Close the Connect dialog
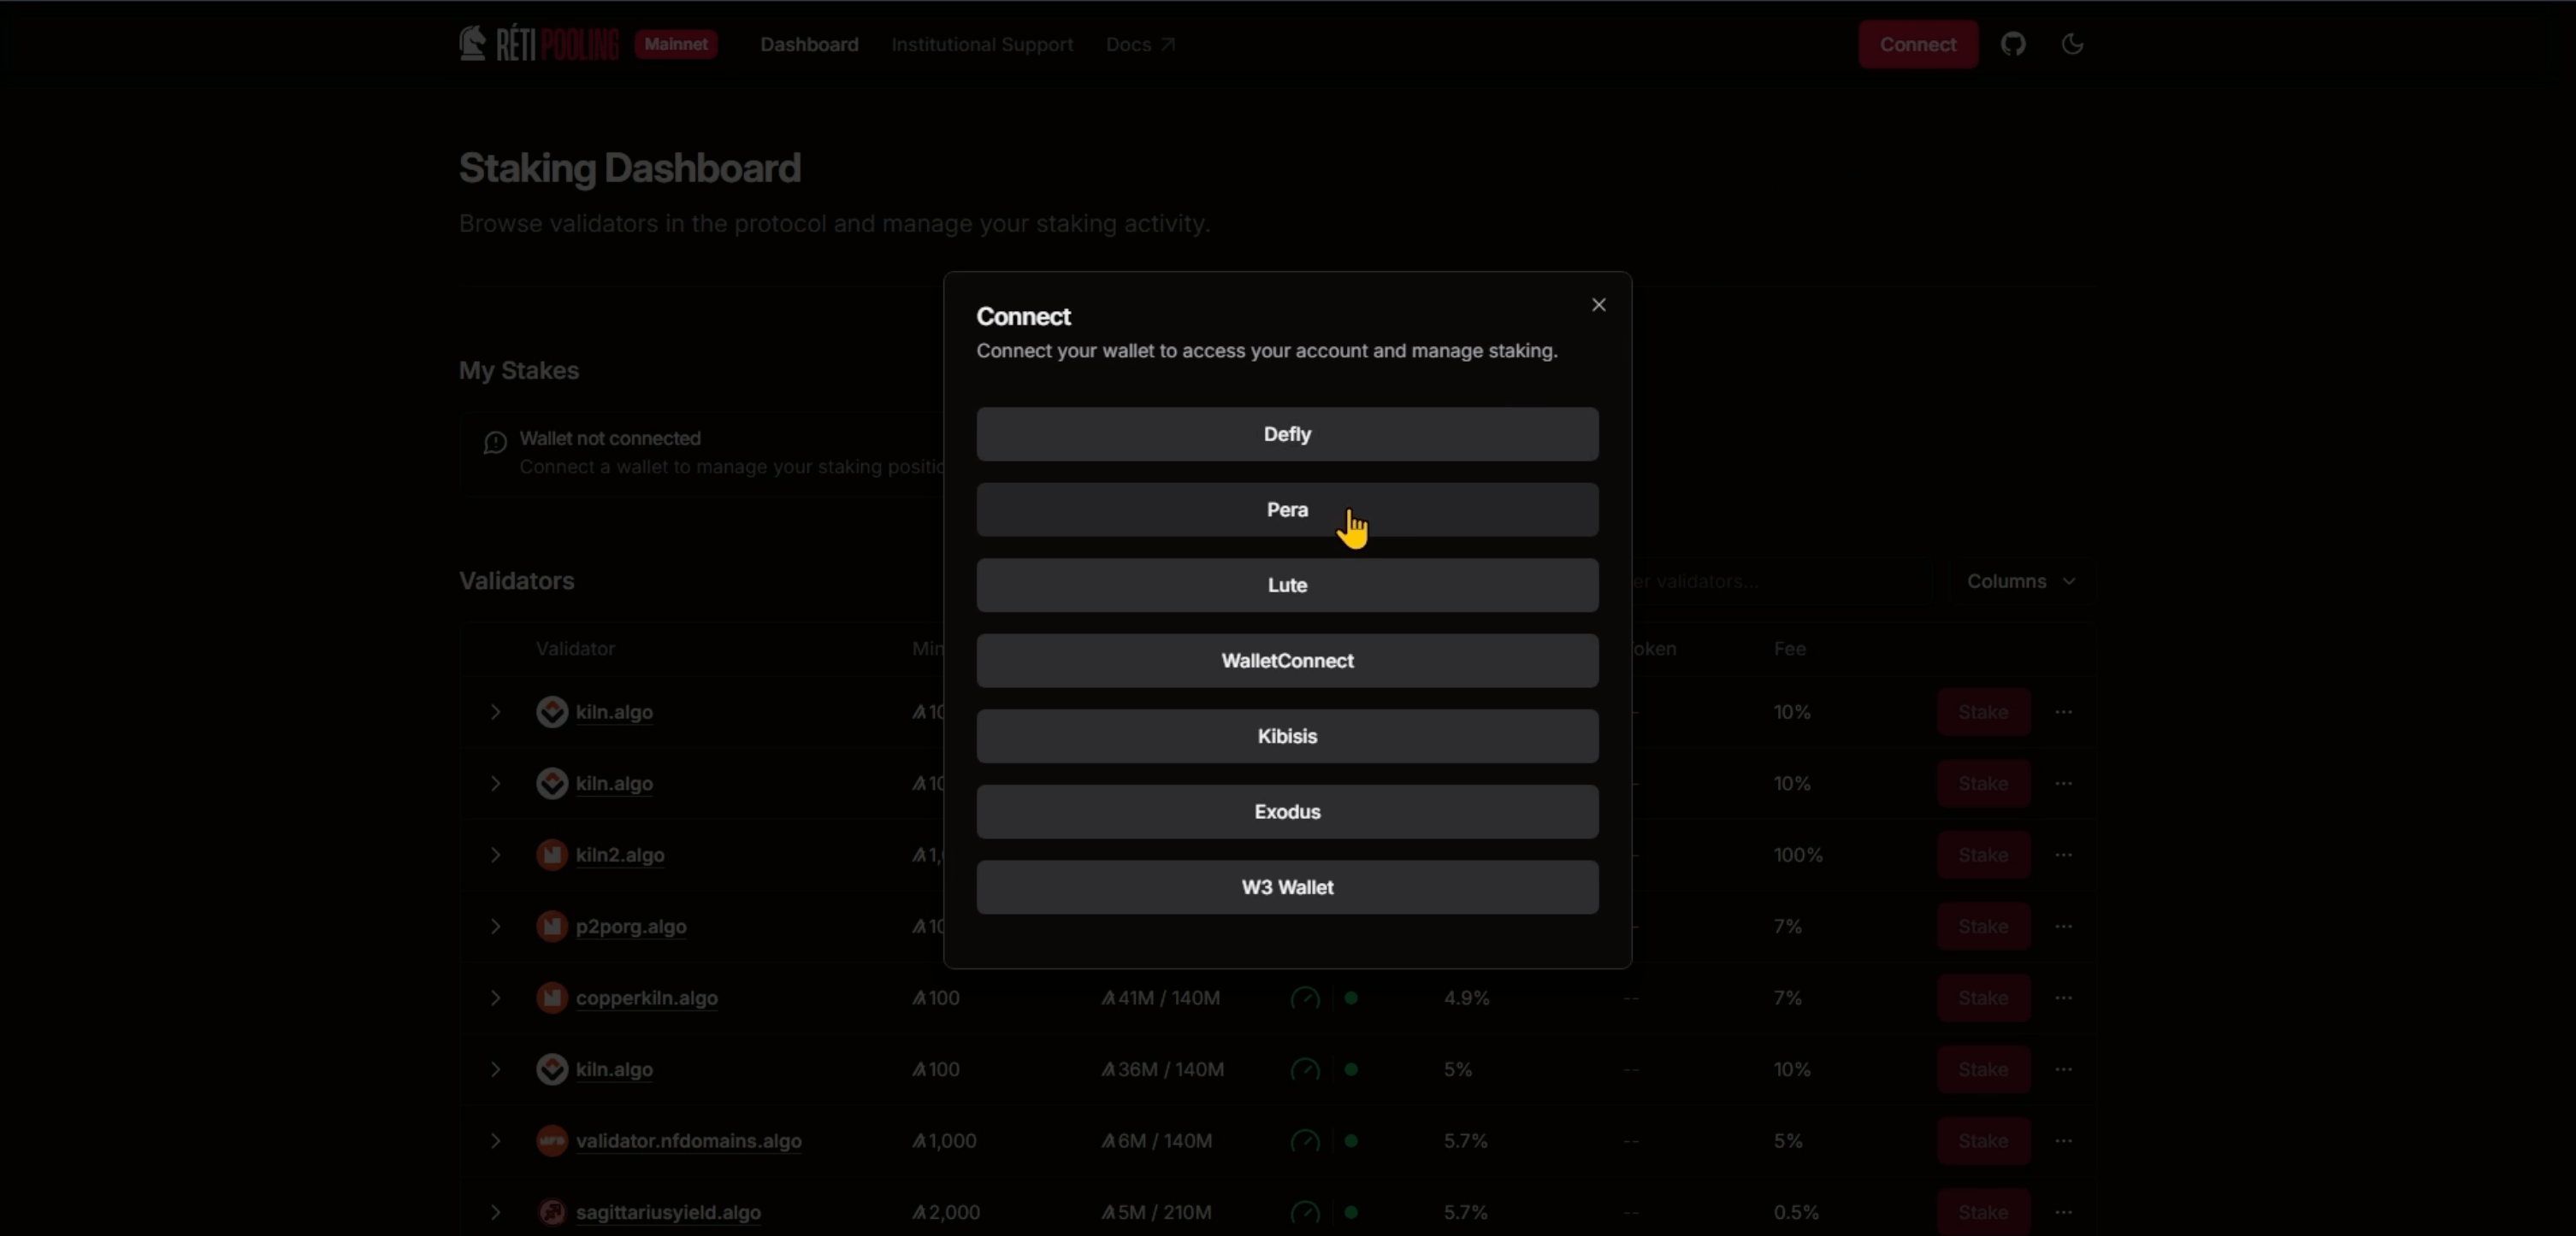 point(1598,305)
